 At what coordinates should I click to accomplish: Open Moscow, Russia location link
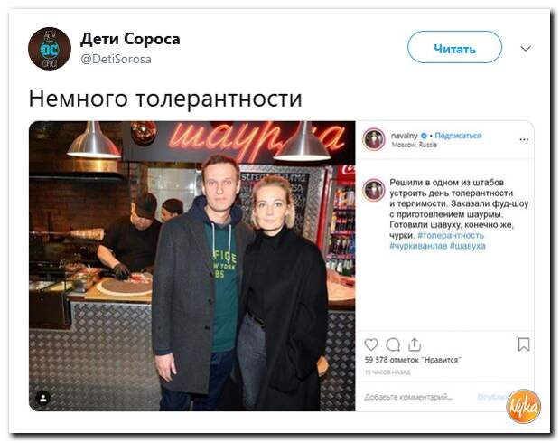tap(414, 145)
